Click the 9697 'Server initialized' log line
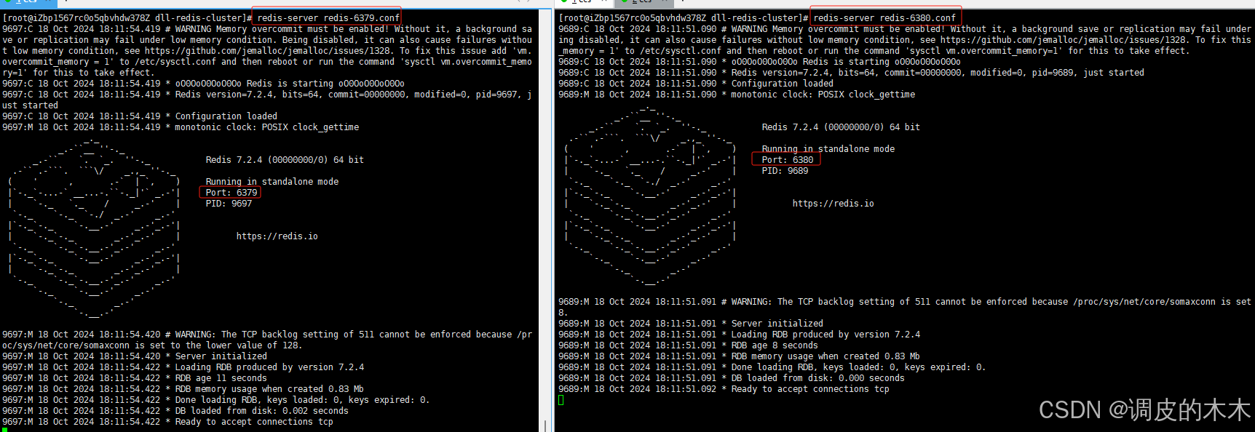This screenshot has width=1255, height=432. 135,356
